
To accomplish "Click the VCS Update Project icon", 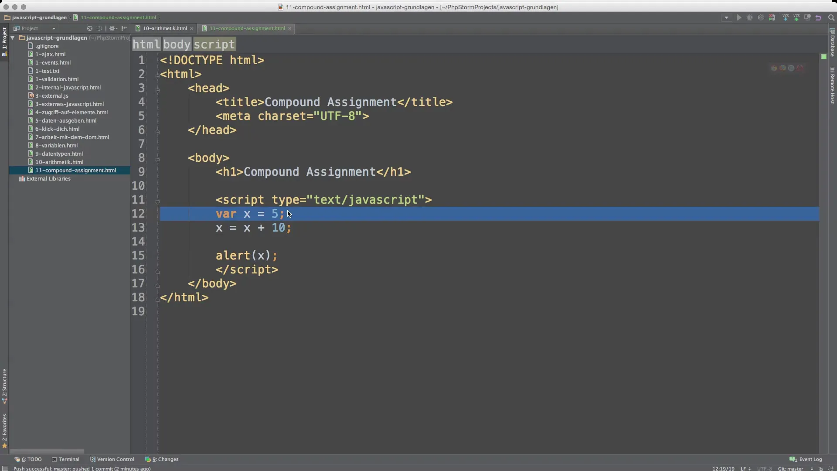I will point(786,18).
